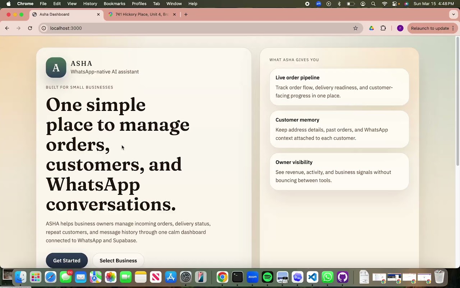Switch to the 741 Hickory Place tab
The width and height of the screenshot is (460, 288).
(x=142, y=14)
